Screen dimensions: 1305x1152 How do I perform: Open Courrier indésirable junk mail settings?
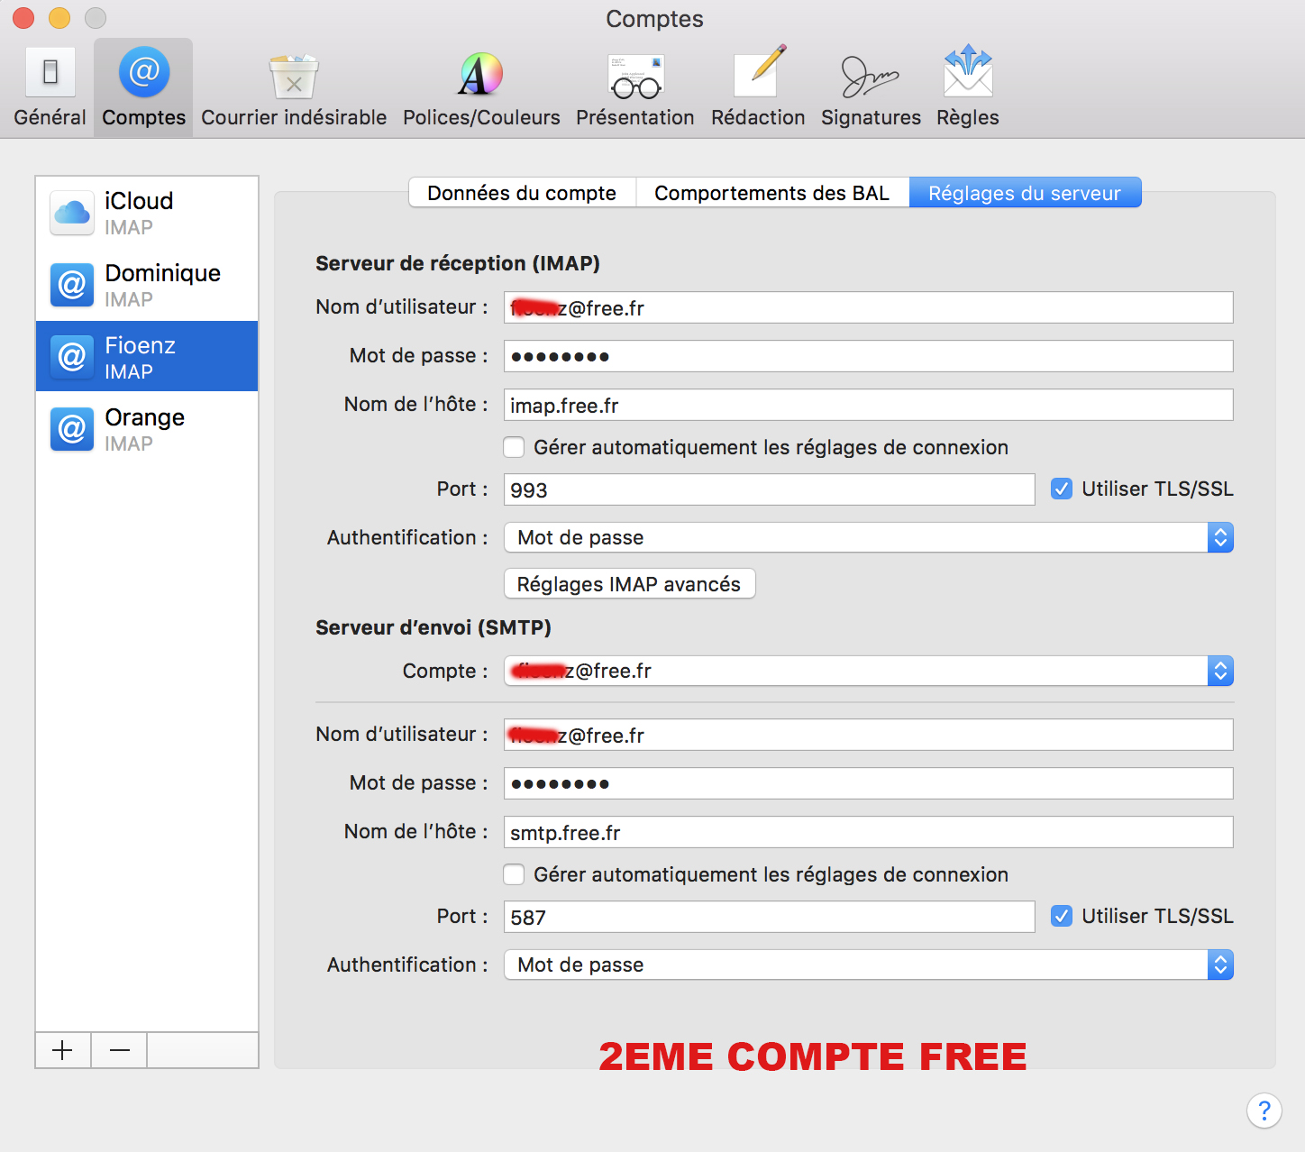[x=294, y=87]
